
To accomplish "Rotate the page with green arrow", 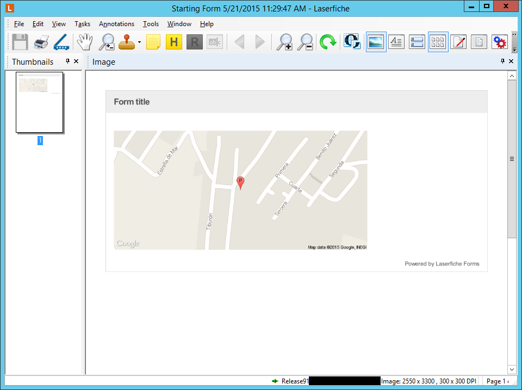I will point(328,42).
